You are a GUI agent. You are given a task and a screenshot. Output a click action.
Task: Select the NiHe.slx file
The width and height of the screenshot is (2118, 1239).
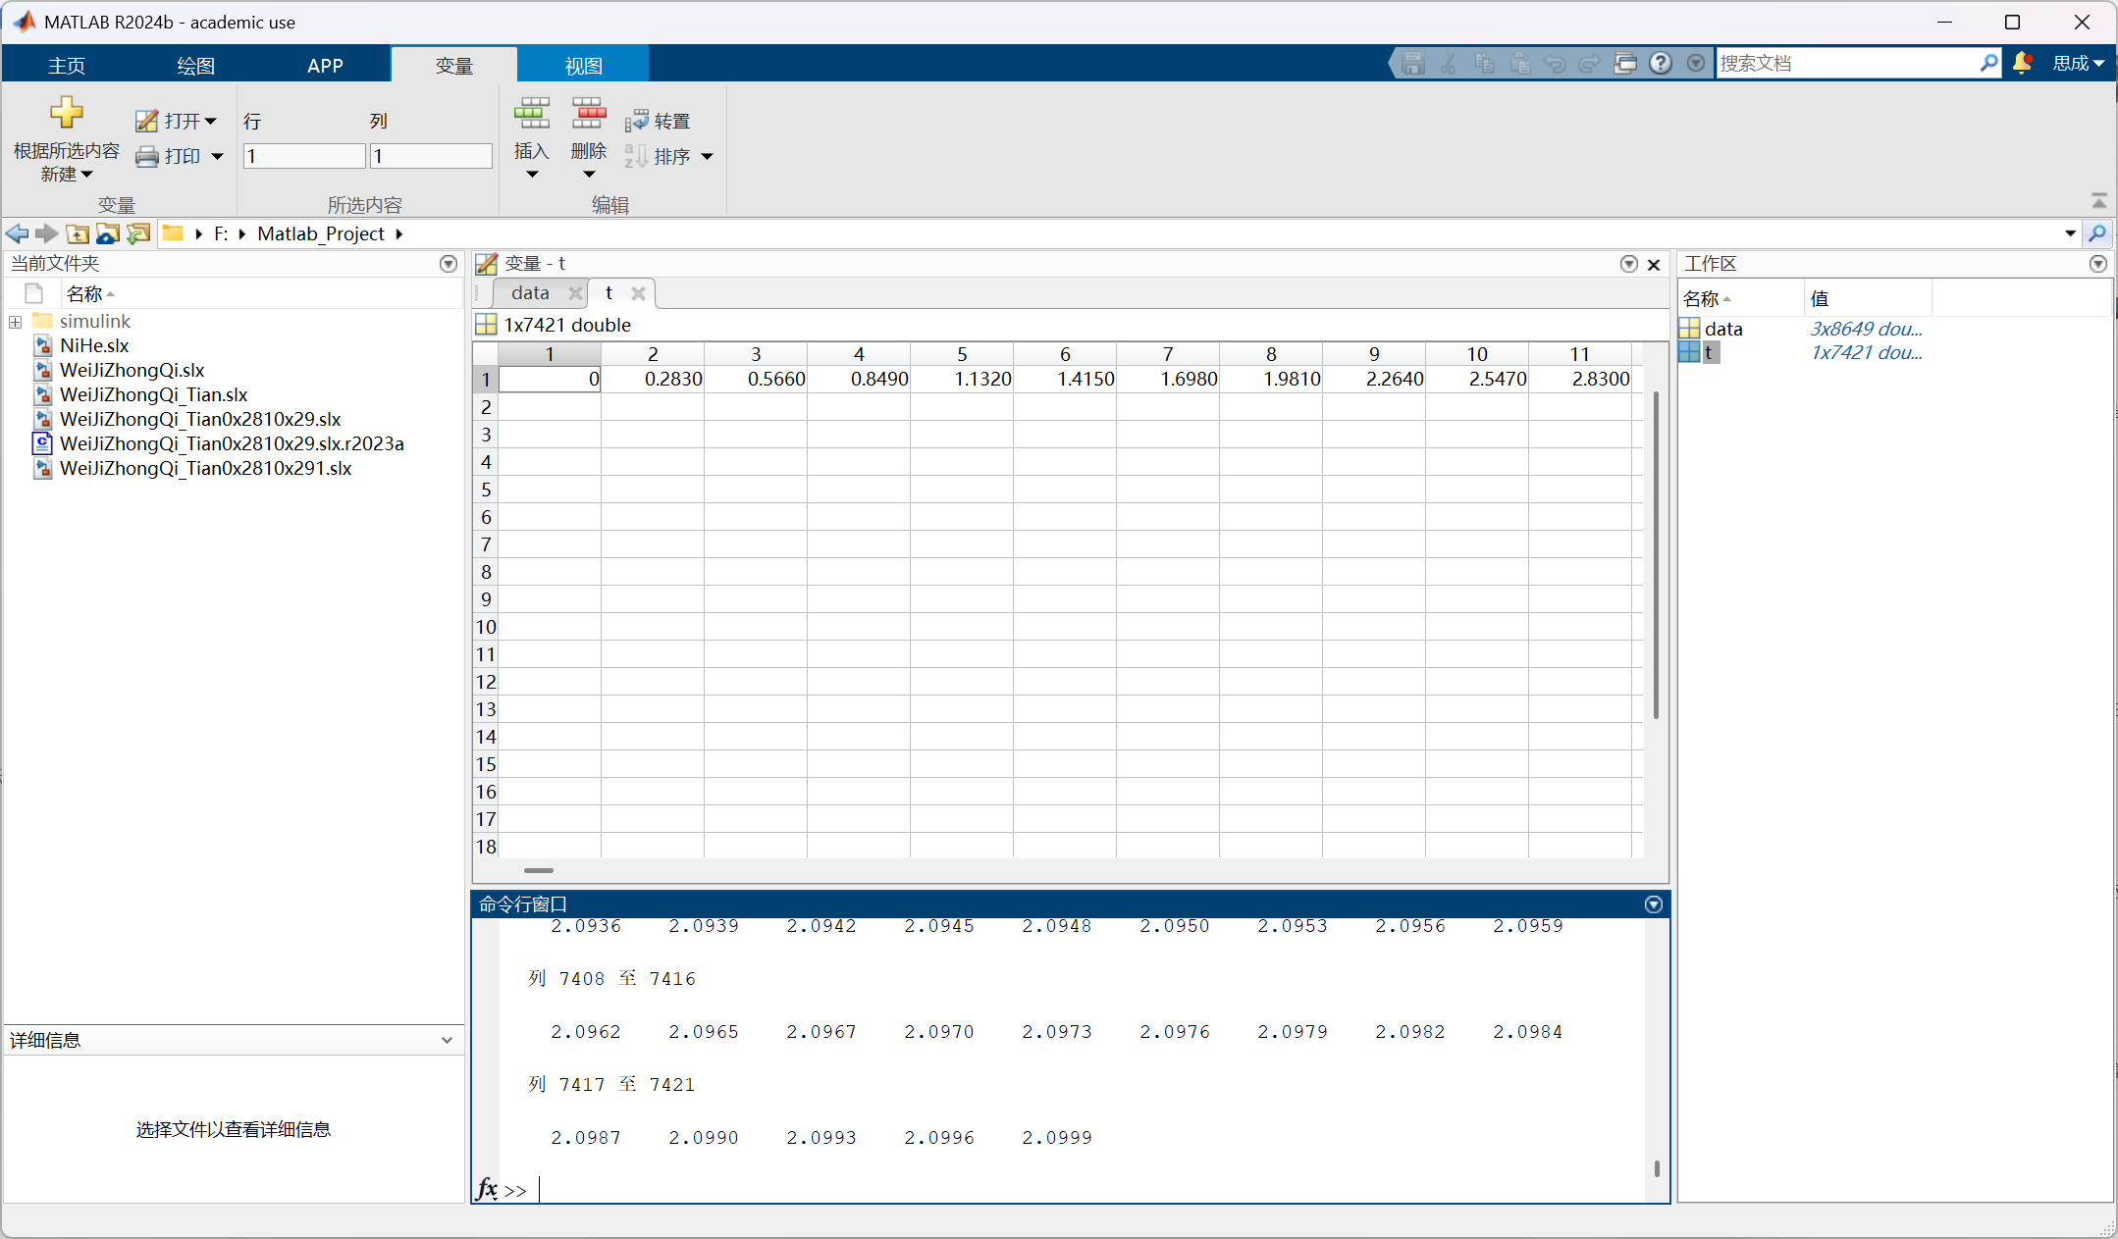pos(94,346)
